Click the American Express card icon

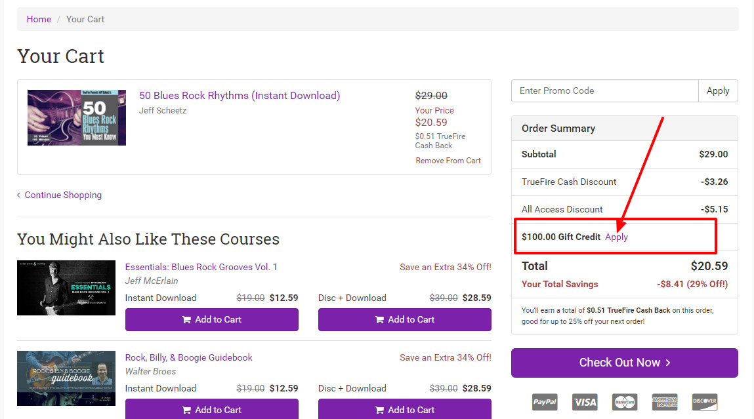coord(664,402)
